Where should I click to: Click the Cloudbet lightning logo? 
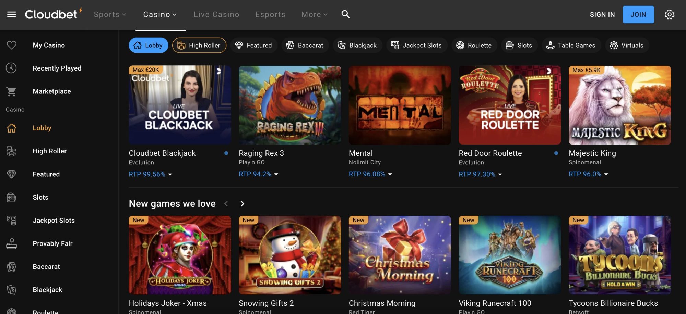(52, 14)
